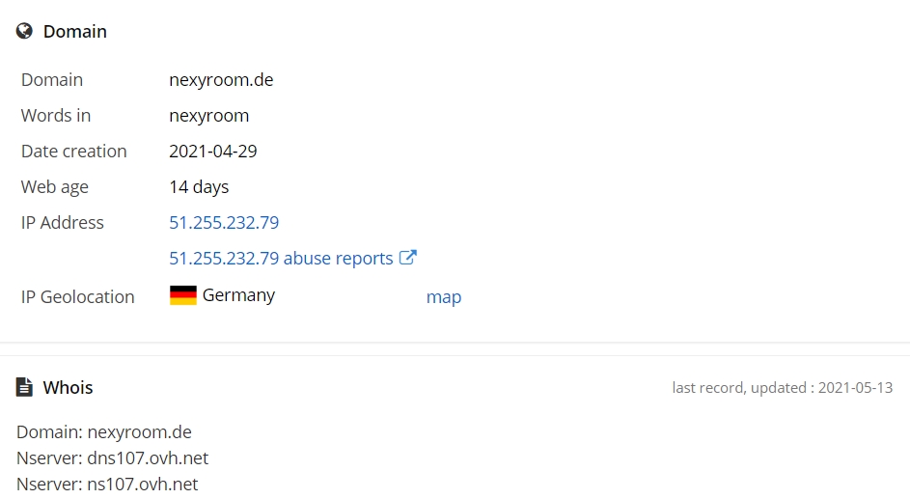910x499 pixels.
Task: Click the IP Address label
Action: tap(62, 223)
